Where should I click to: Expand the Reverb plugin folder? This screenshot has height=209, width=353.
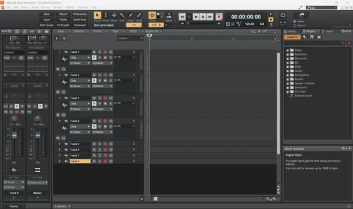coord(287,79)
